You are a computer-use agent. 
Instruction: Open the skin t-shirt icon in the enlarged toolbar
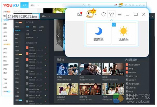tap(111, 14)
